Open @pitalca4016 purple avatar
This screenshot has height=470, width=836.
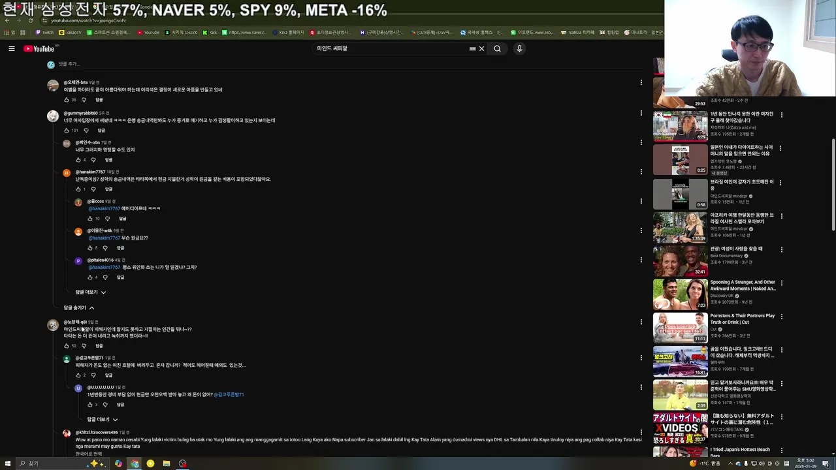tap(78, 261)
